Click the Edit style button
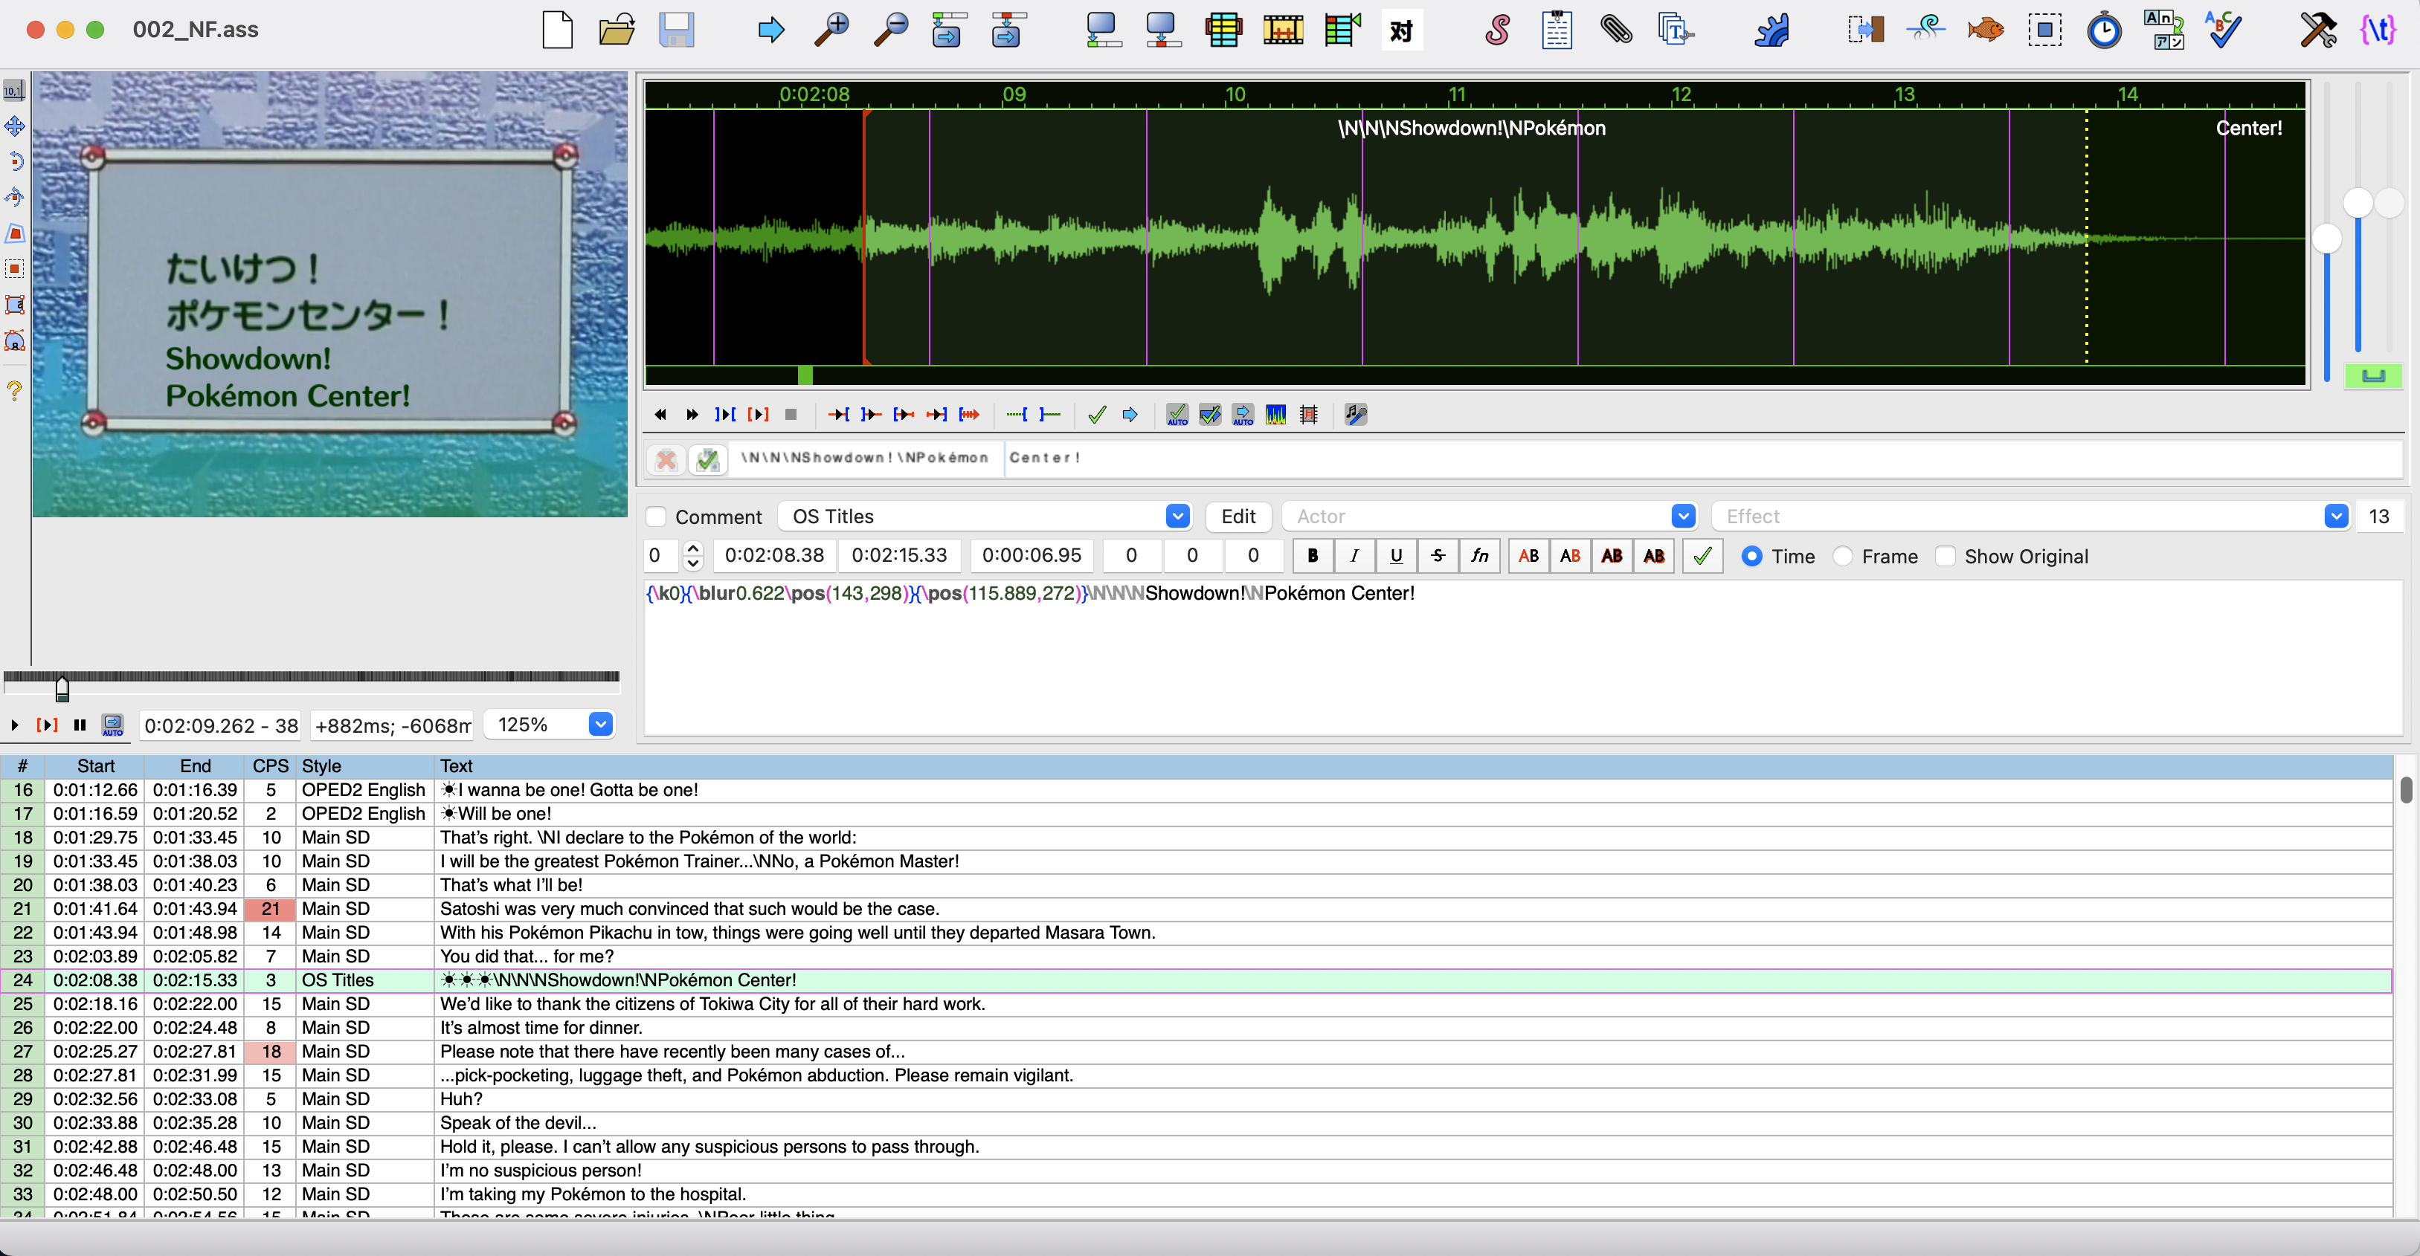The width and height of the screenshot is (2420, 1256). pyautogui.click(x=1238, y=517)
